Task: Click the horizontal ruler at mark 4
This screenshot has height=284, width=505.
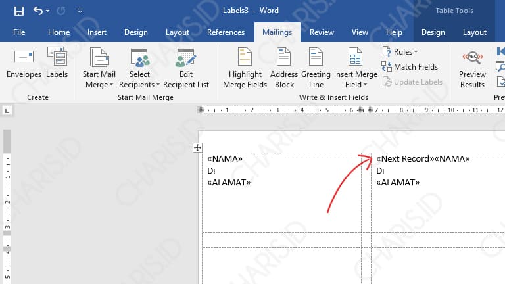Action: coord(302,110)
